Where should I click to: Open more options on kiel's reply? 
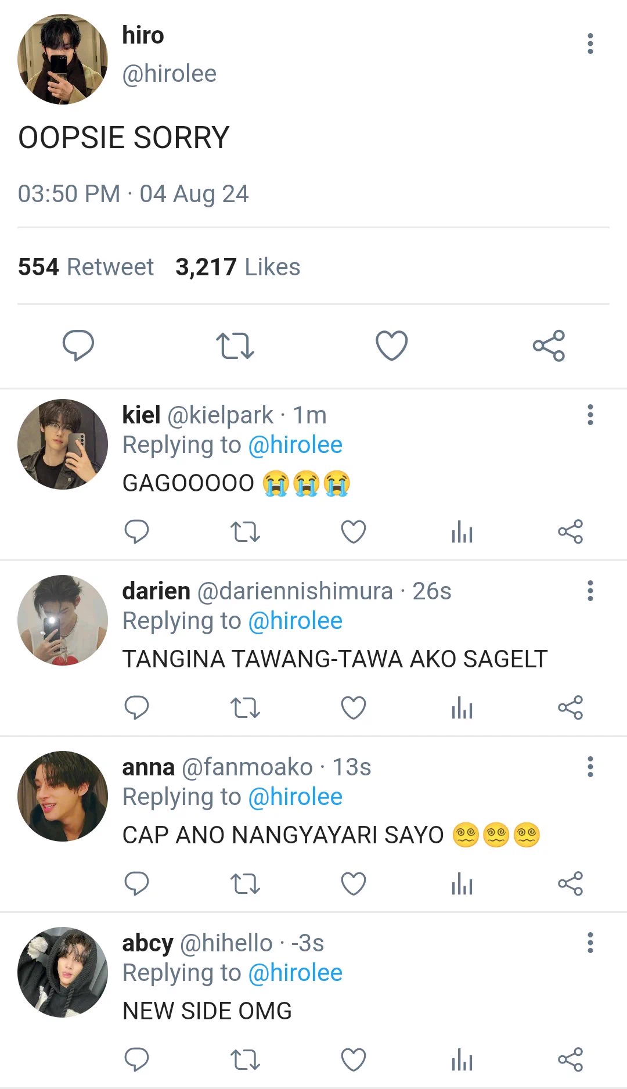[590, 415]
